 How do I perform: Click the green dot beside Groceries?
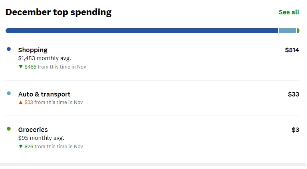[x=9, y=129]
